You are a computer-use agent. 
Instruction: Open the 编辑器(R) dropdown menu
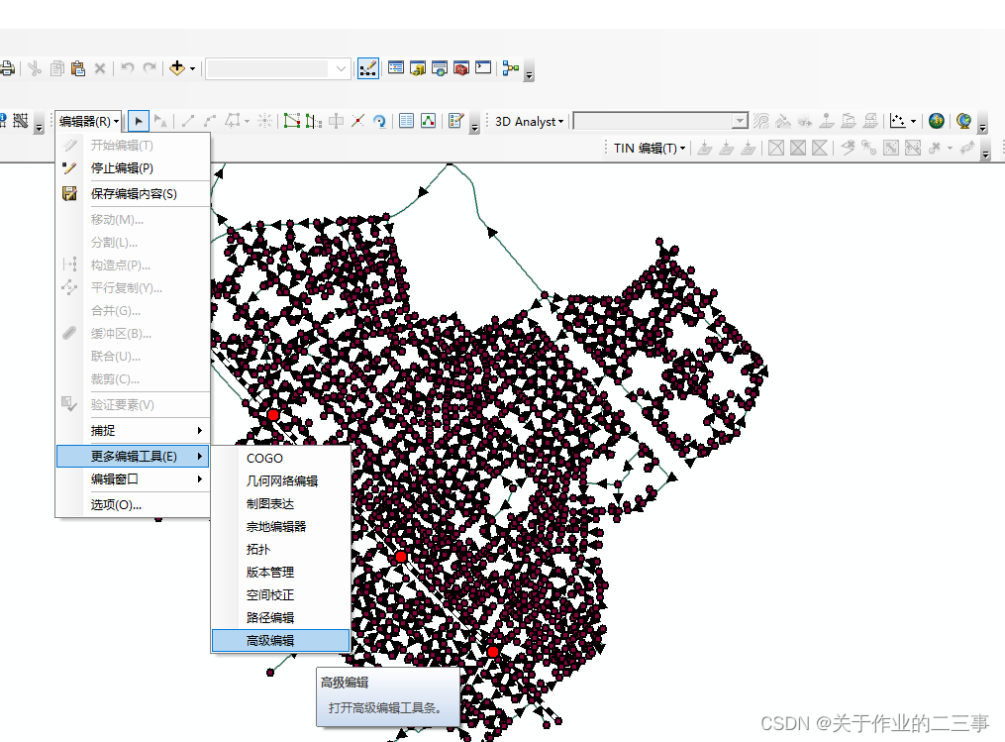pyautogui.click(x=88, y=121)
